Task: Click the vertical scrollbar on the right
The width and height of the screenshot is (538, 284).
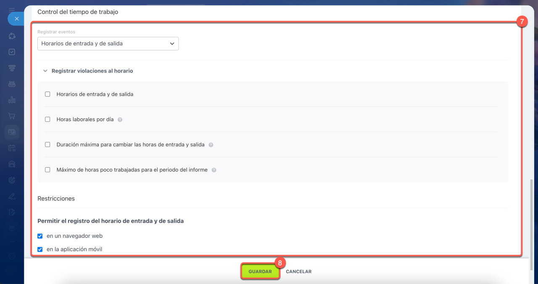Action: coord(531,223)
